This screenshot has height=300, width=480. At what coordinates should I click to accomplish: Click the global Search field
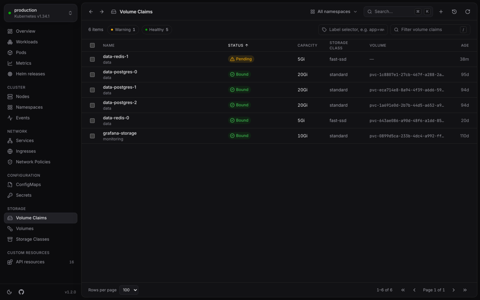[398, 12]
